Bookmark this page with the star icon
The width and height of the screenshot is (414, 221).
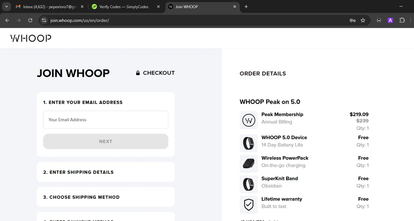coord(363,20)
